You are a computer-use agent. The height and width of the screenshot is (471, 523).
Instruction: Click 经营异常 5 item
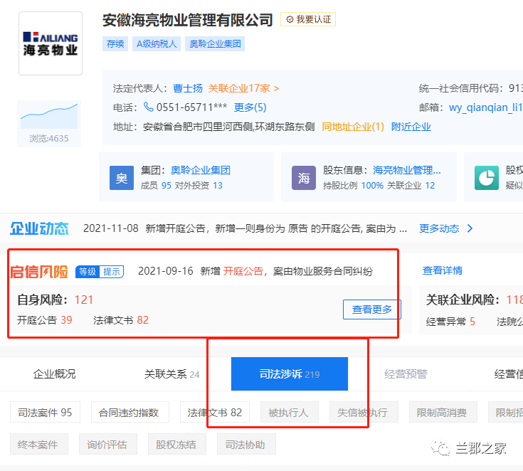[450, 322]
